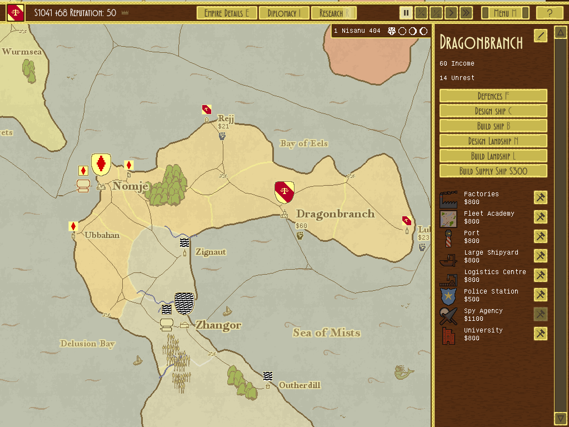Click the empire crest icon in top-left corner
The image size is (569, 427).
[x=16, y=12]
